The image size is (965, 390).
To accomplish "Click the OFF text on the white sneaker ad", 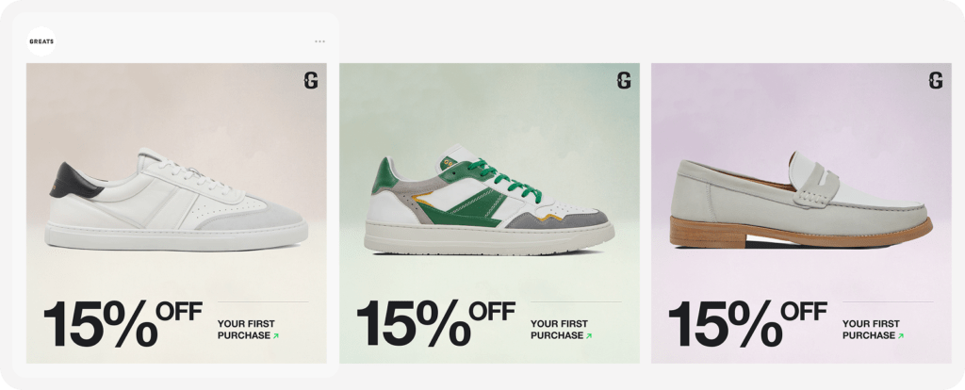I will click(x=180, y=312).
